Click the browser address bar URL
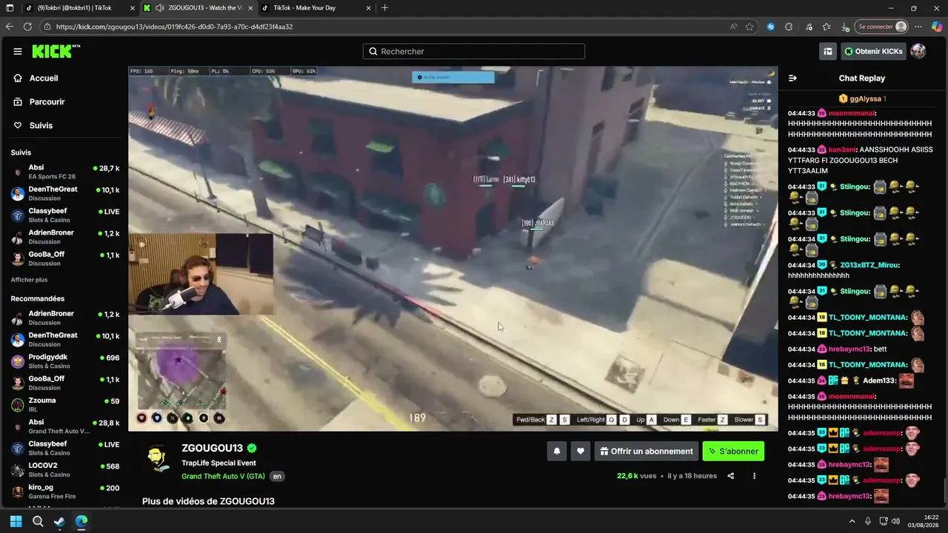Screen dimensions: 948x533 174,27
